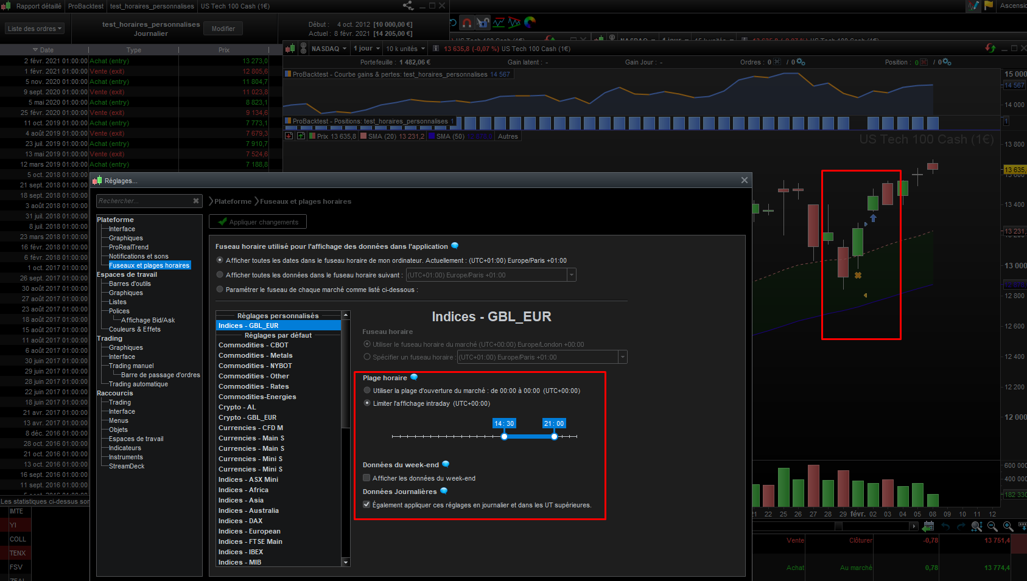Select 'Indices - DAX' in the market list
Viewport: 1027px width, 581px height.
pos(240,521)
